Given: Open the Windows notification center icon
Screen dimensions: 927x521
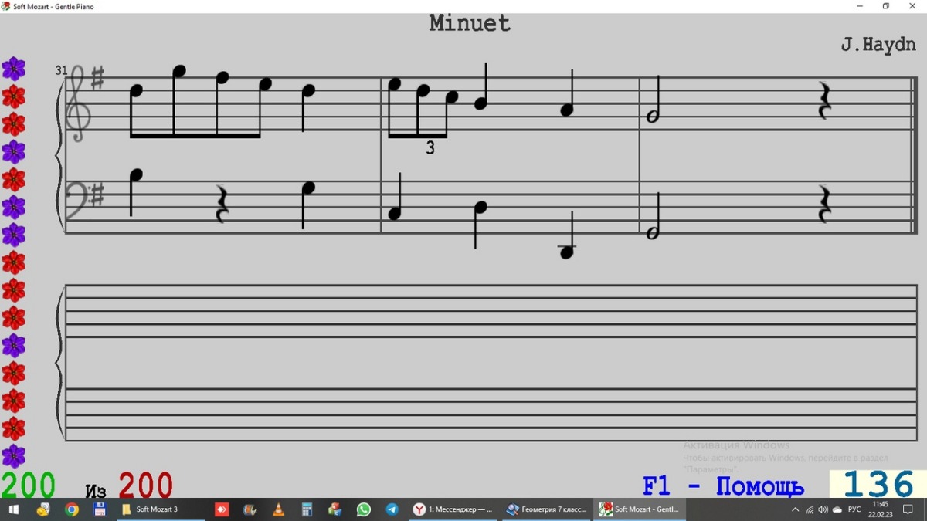Looking at the screenshot, I should (x=908, y=509).
